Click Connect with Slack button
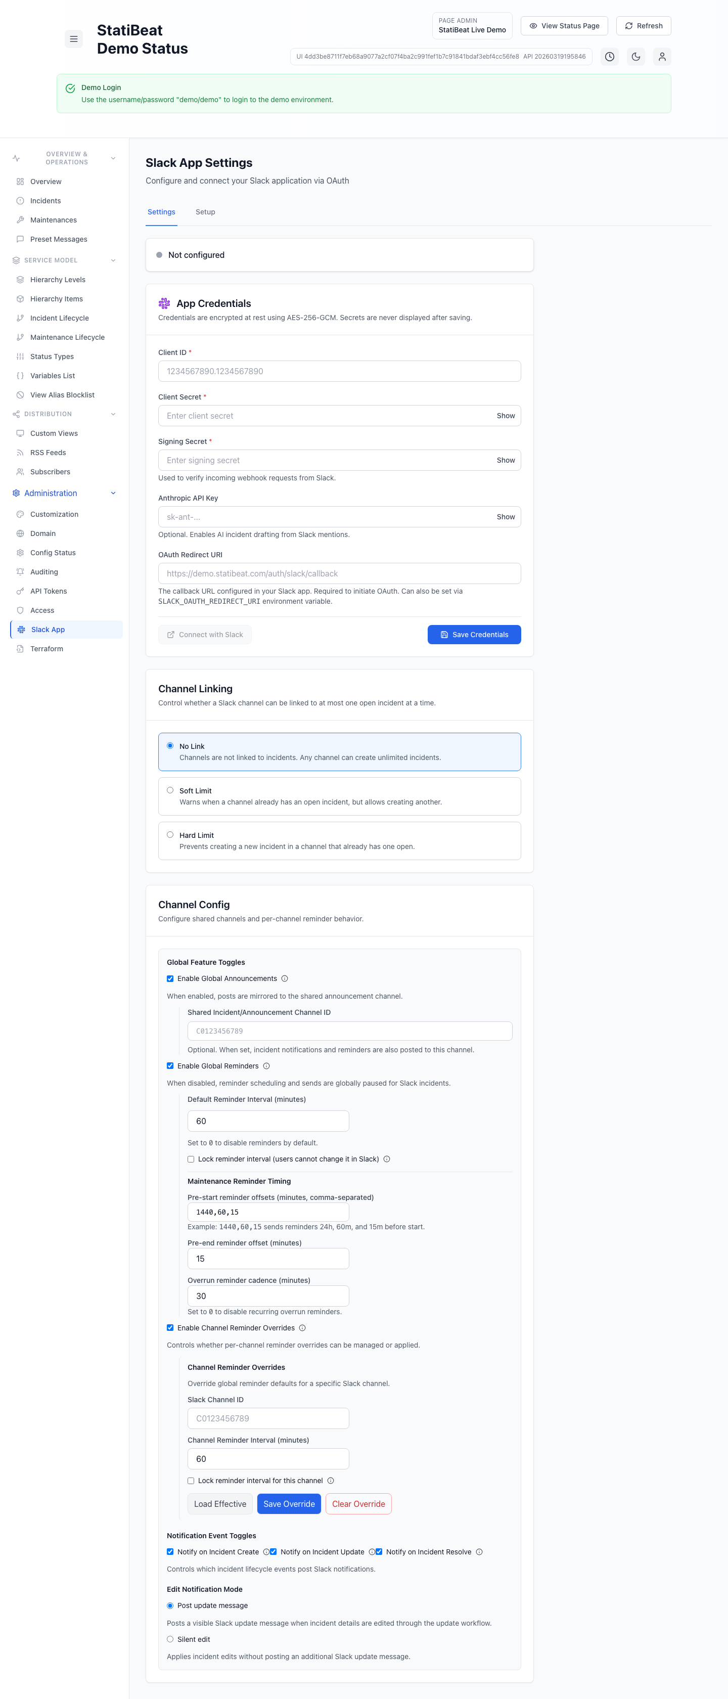728x1699 pixels. (205, 635)
